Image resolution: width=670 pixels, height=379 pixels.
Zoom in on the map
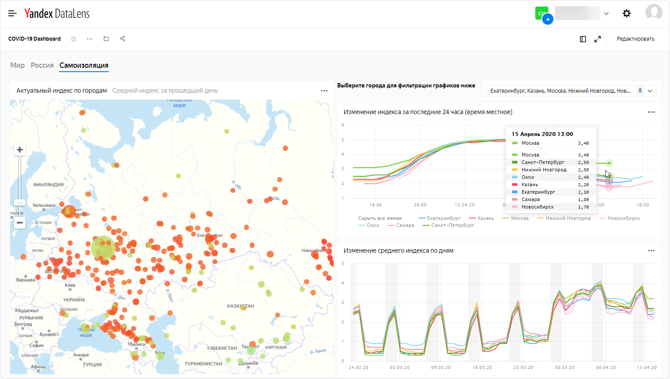click(x=20, y=150)
